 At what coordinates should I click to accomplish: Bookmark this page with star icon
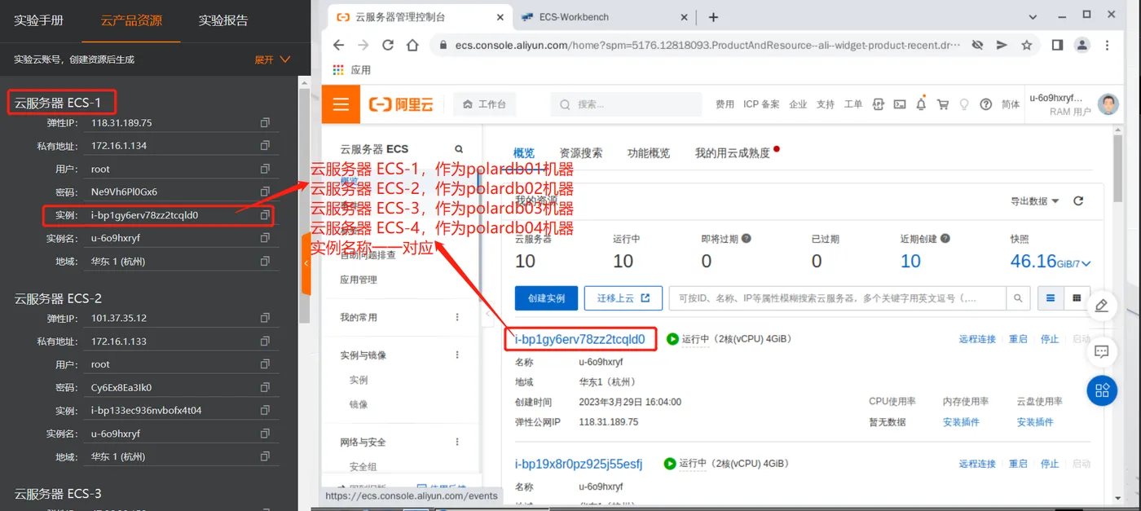(x=1027, y=46)
